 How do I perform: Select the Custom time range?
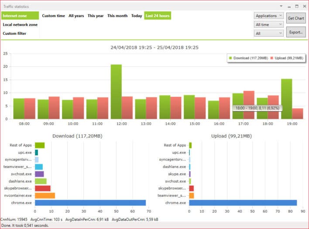[53, 16]
